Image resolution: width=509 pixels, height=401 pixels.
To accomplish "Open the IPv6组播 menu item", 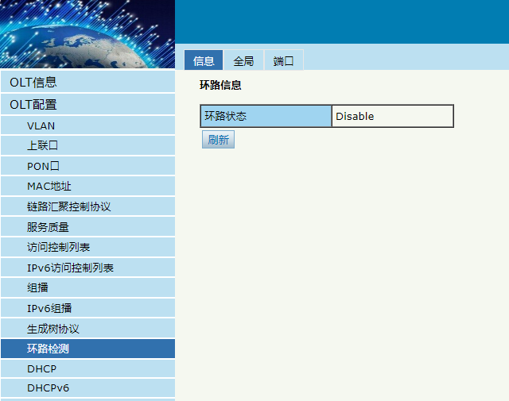I will [88, 308].
